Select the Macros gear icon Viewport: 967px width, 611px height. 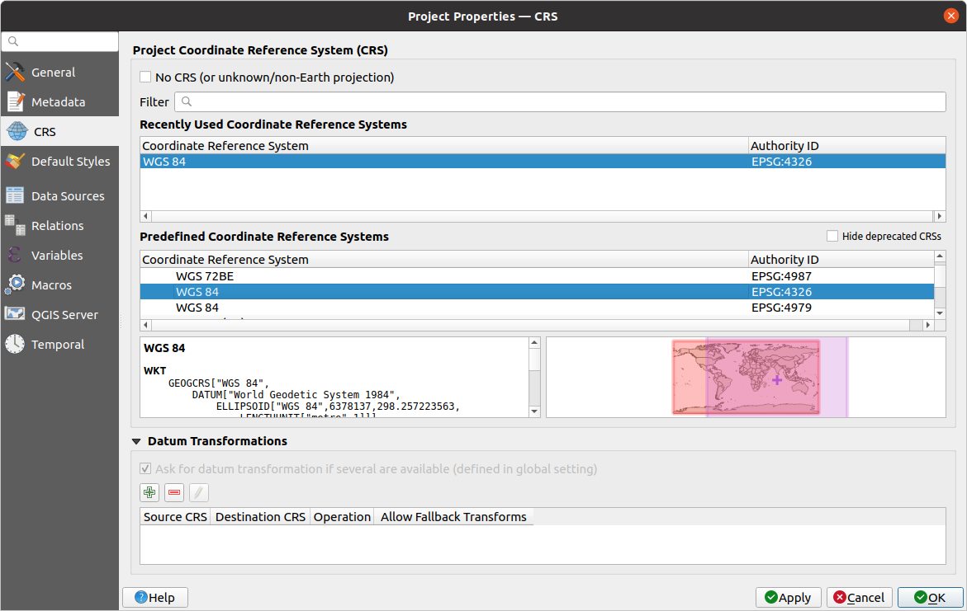coord(15,285)
